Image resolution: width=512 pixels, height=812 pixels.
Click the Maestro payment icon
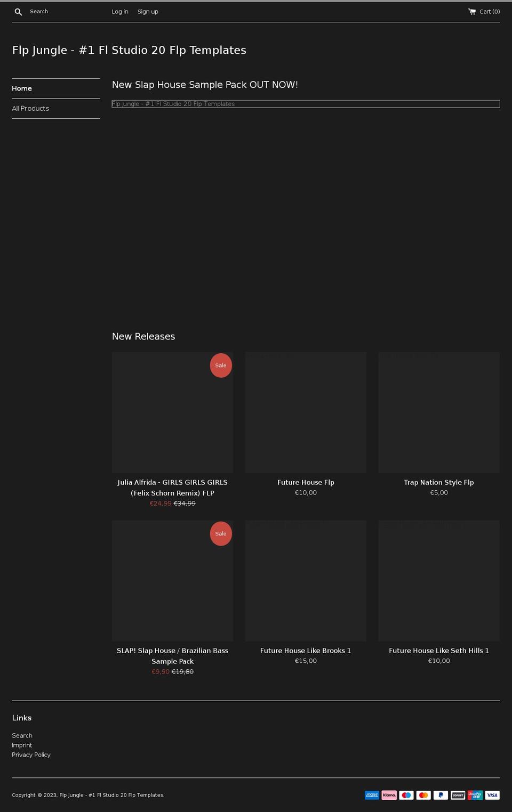point(406,795)
